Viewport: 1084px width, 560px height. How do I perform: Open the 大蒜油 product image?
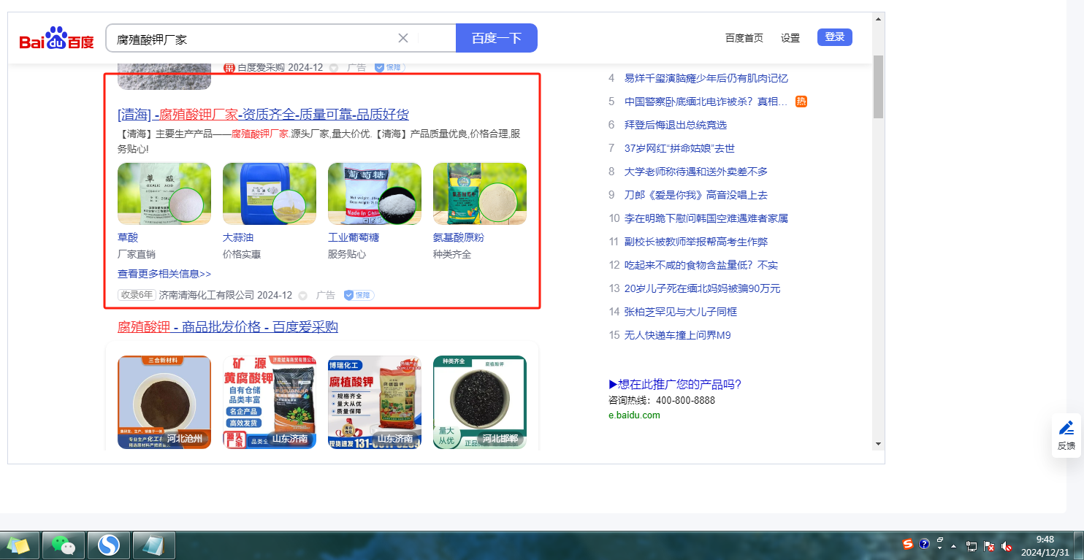pyautogui.click(x=270, y=193)
